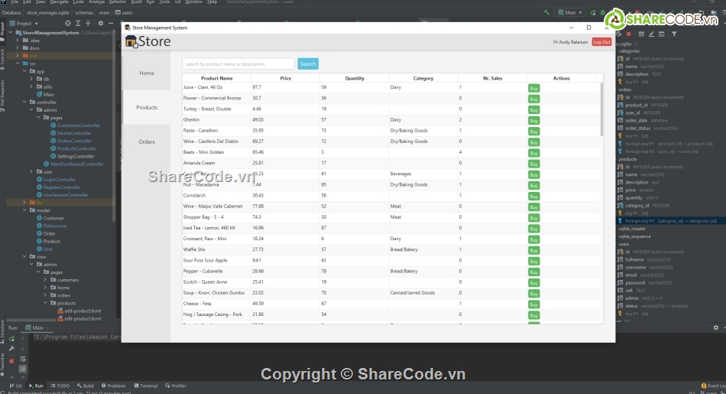Expand the docs folder in project tree
Screen dimensions: 726x394
click(18, 48)
